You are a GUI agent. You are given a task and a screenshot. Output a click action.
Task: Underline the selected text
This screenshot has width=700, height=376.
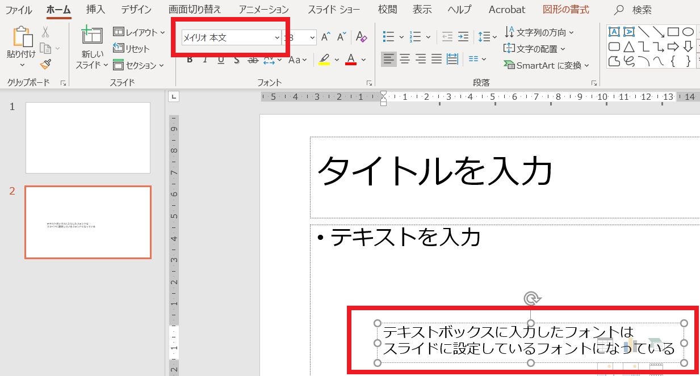[220, 59]
